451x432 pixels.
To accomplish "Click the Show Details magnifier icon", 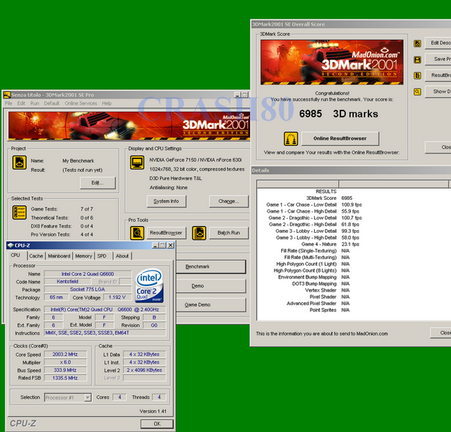I will pyautogui.click(x=417, y=92).
